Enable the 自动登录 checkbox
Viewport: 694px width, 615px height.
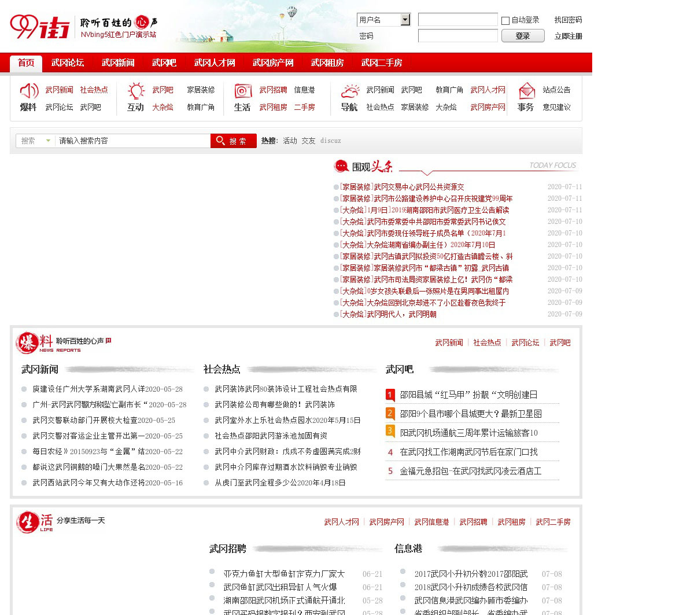[505, 20]
